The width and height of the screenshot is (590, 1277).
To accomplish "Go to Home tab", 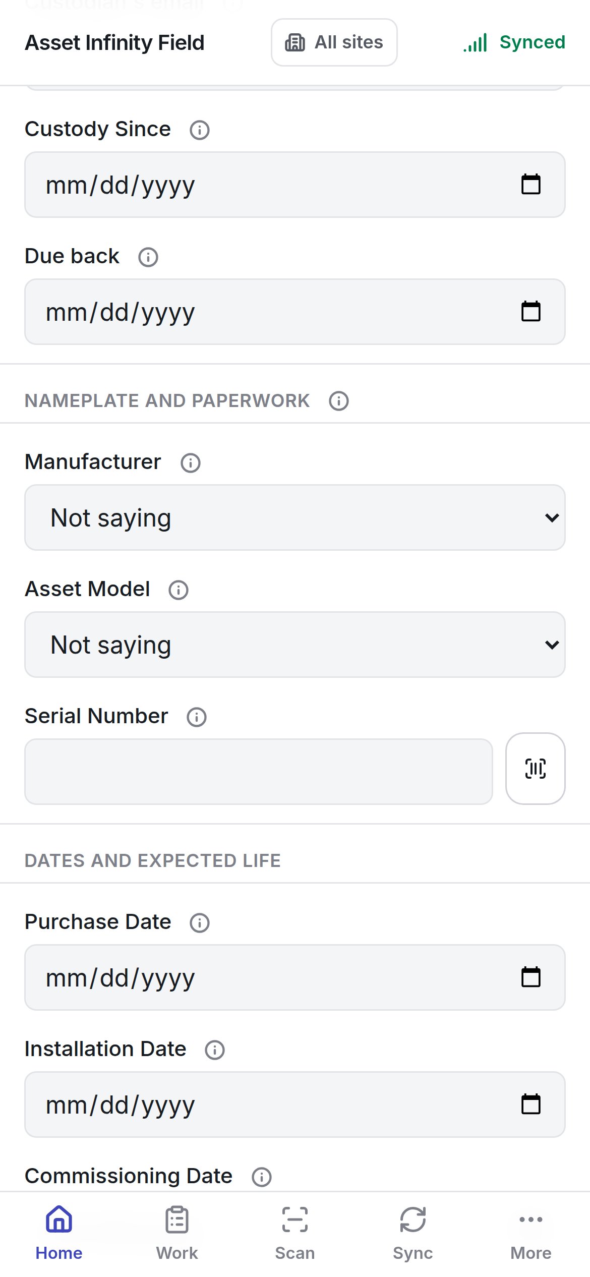I will click(59, 1233).
